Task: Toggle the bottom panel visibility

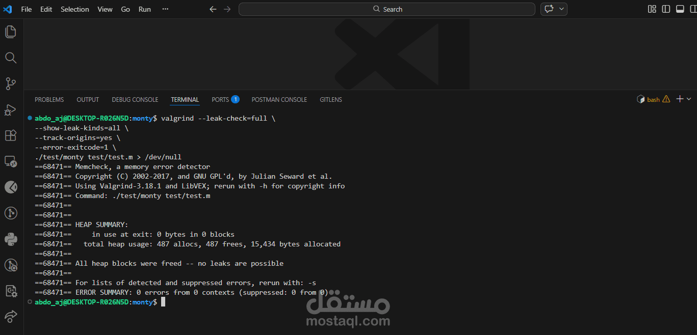Action: coord(680,9)
